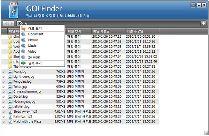209x136 pixels.
Task: Toggle the selection dot for Koala.jpg
Action: 3,72
